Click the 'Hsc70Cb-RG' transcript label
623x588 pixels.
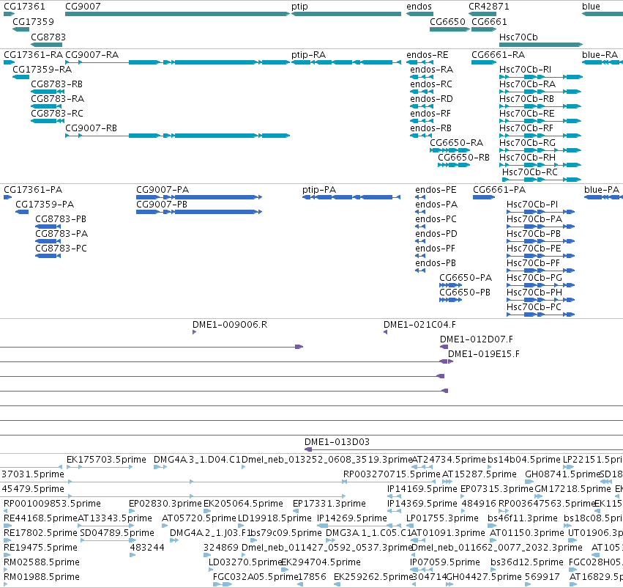click(527, 142)
